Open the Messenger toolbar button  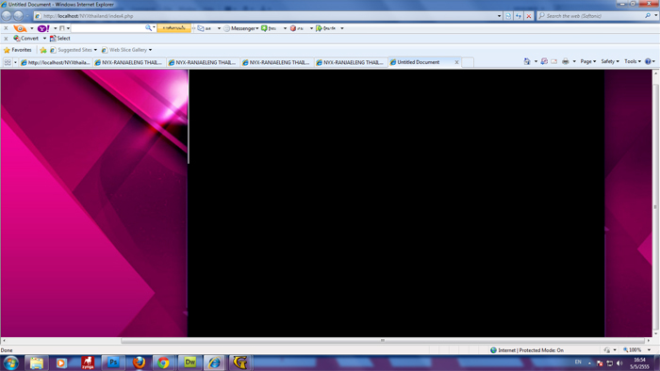tap(240, 28)
